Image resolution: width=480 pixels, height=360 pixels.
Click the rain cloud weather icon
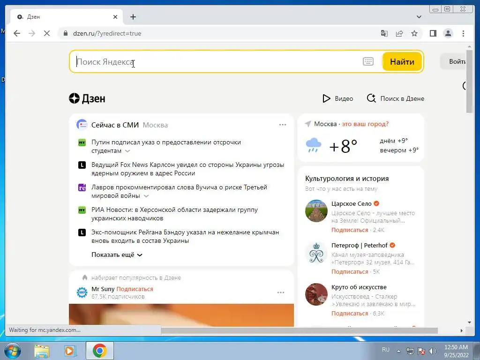[x=314, y=145]
